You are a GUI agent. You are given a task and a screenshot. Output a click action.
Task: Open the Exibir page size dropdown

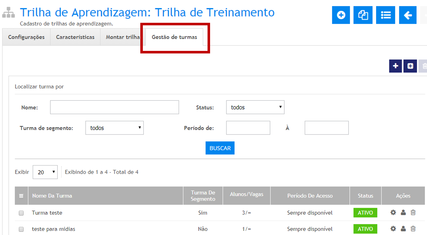click(45, 172)
